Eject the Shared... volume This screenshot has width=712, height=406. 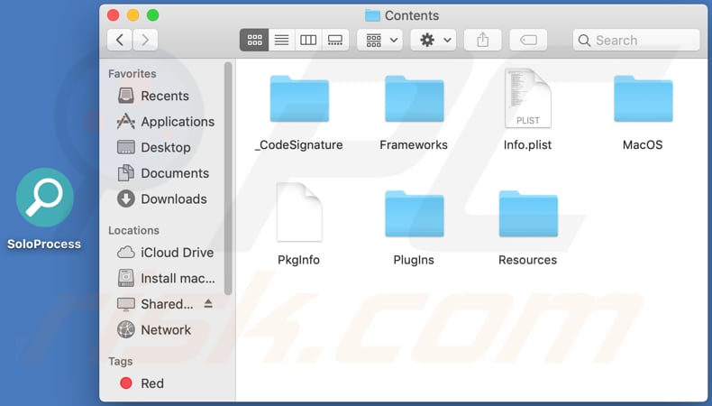(x=208, y=303)
